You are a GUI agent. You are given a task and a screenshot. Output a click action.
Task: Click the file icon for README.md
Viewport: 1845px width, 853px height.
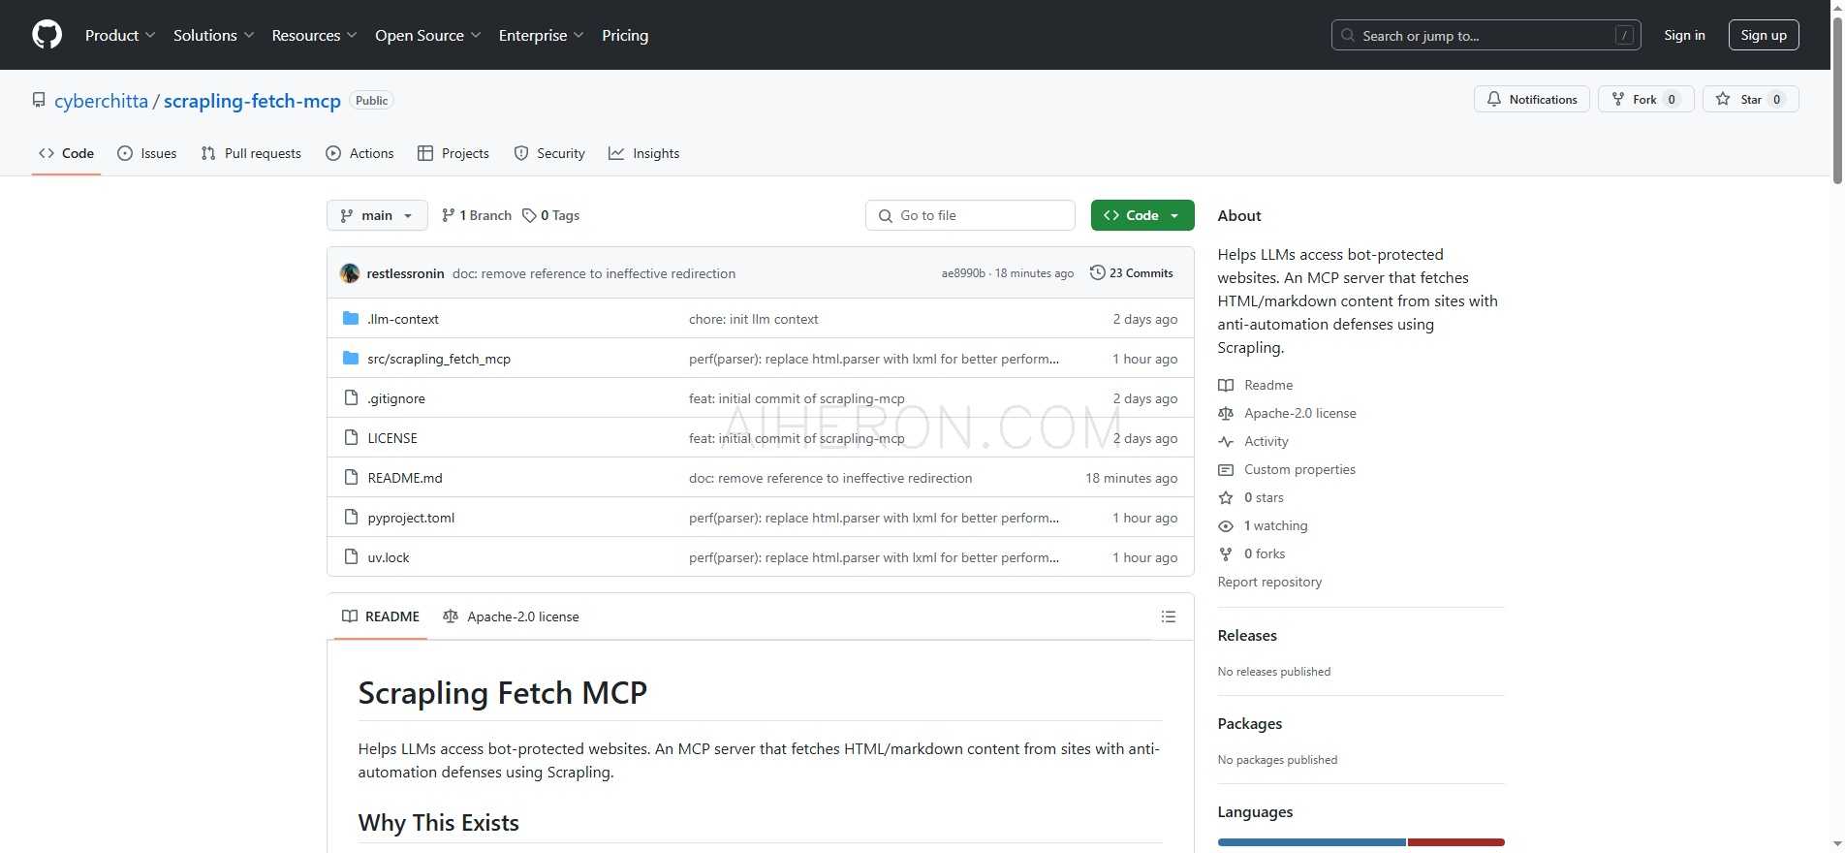[x=351, y=477]
